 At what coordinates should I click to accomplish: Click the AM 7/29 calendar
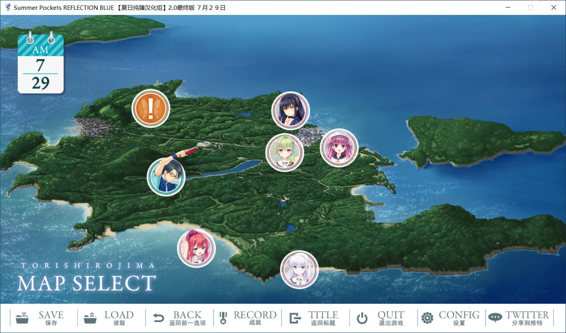click(40, 63)
